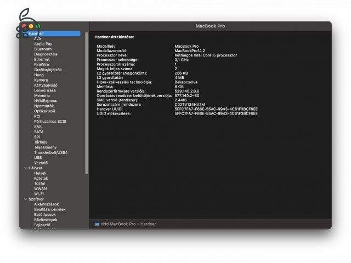Click SMC version value 2.44f6
The height and width of the screenshot is (263, 351).
coord(180,100)
